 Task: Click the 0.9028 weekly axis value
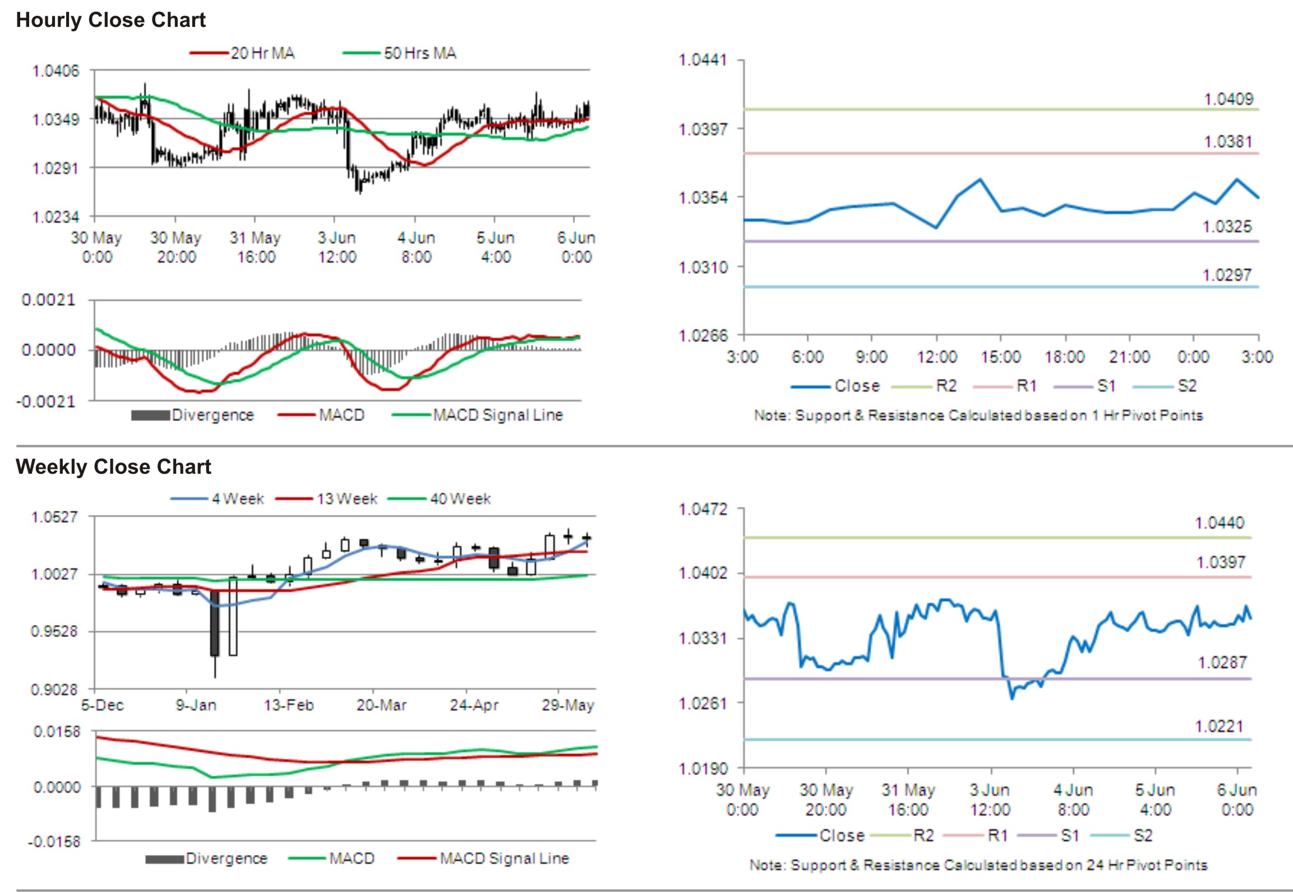(54, 690)
